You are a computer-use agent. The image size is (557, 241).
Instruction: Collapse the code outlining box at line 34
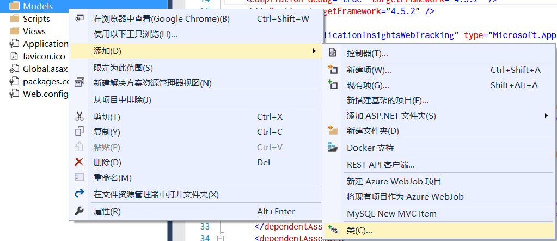coord(221,238)
